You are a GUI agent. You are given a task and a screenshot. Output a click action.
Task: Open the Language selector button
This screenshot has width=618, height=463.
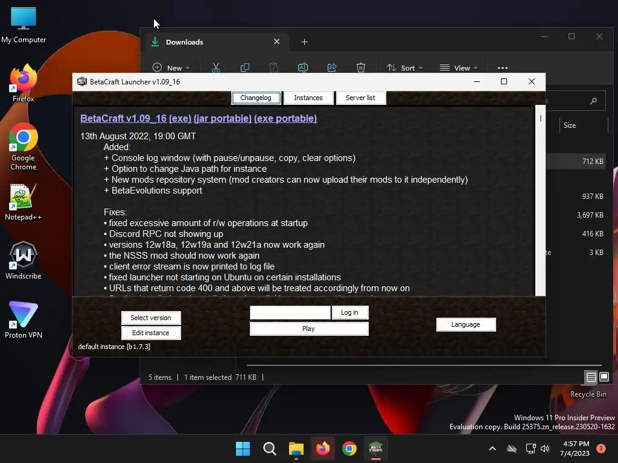click(x=465, y=324)
